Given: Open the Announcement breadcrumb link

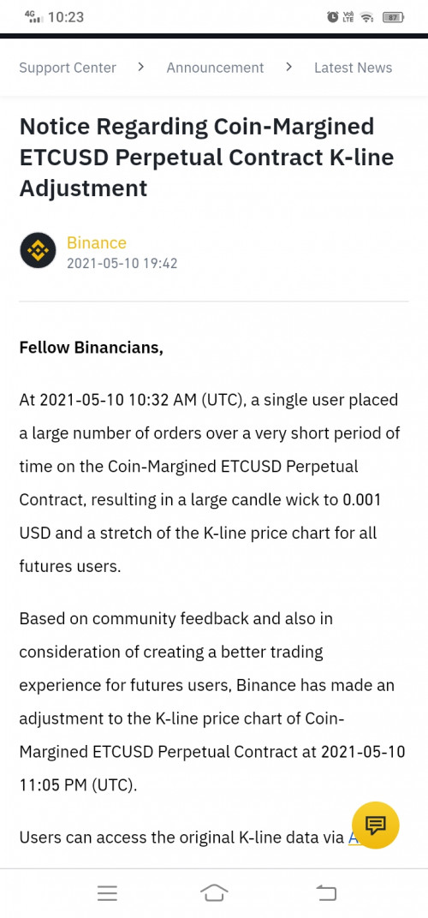Looking at the screenshot, I should point(215,68).
